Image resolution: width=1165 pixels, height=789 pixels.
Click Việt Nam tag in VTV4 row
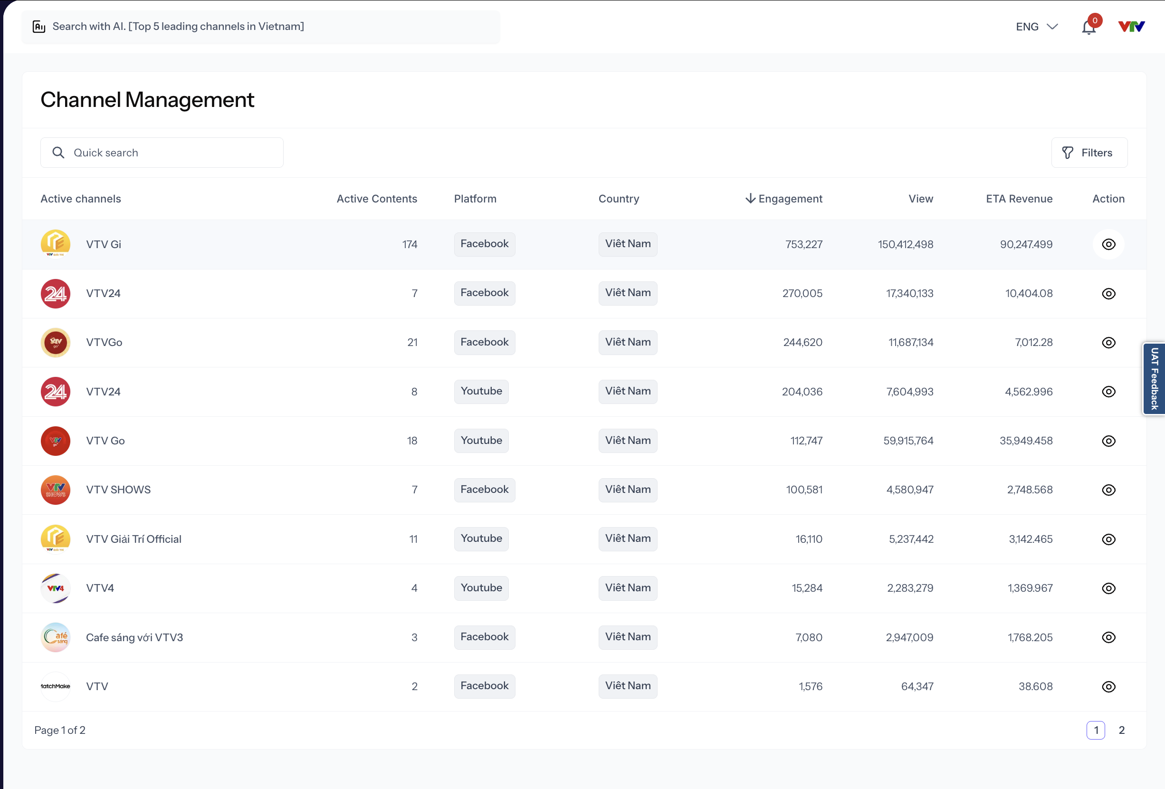tap(628, 588)
